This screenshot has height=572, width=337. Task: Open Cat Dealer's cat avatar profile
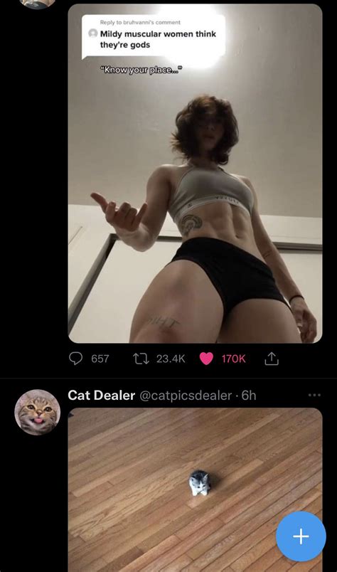coord(37,412)
